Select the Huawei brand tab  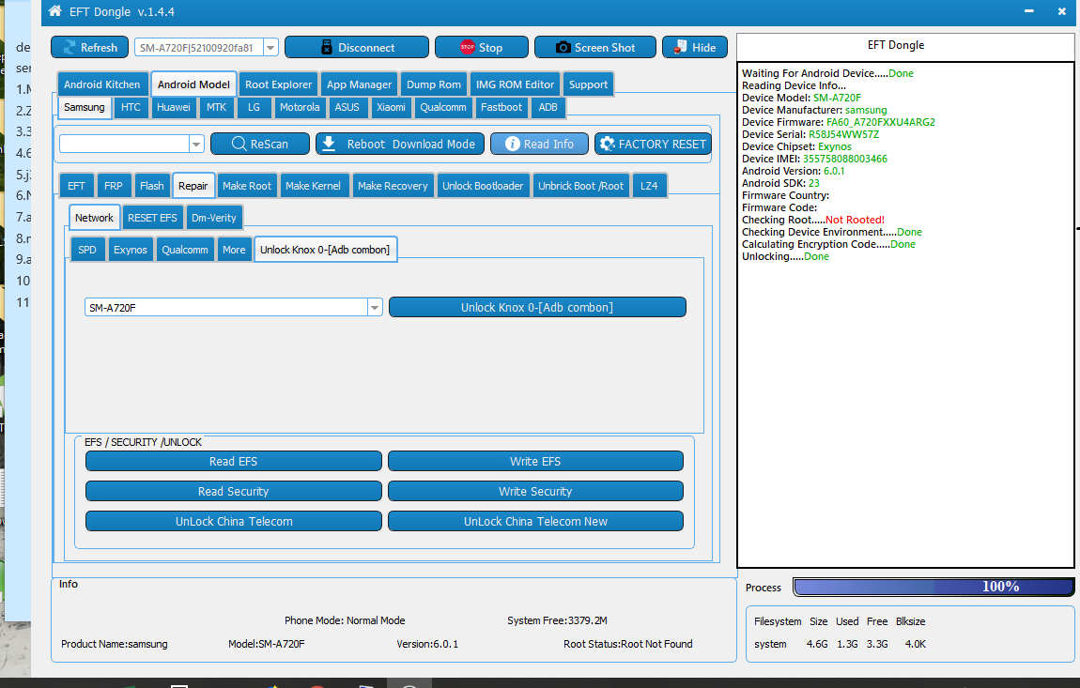tap(174, 107)
